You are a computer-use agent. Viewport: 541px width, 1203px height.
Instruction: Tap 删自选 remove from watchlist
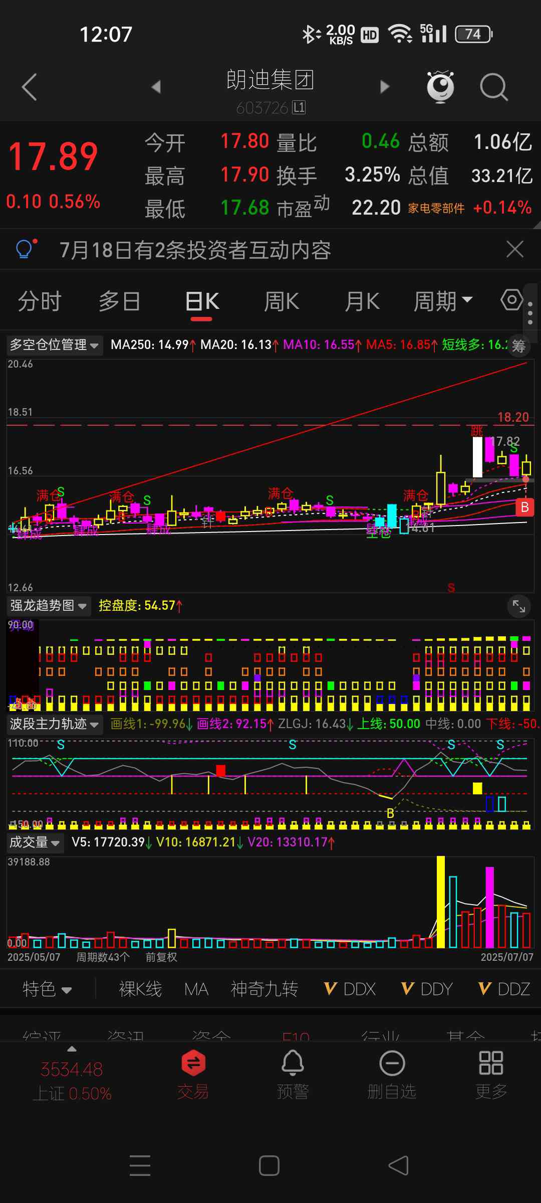[x=392, y=1075]
